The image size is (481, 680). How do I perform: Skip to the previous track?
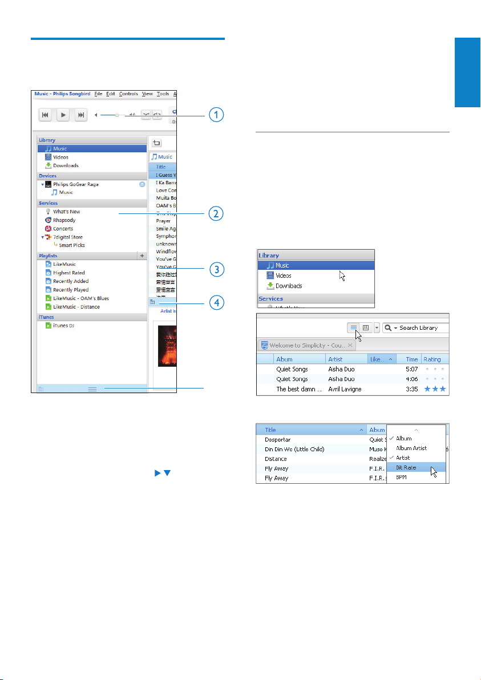point(45,115)
